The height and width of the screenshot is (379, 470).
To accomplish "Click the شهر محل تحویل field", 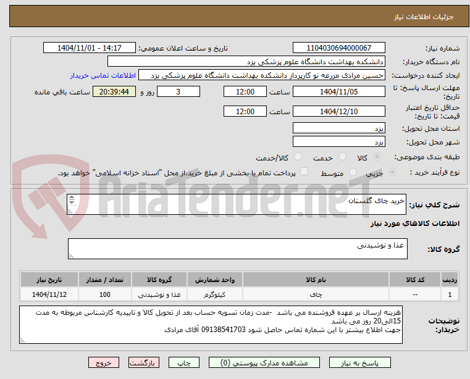I will coord(338,141).
